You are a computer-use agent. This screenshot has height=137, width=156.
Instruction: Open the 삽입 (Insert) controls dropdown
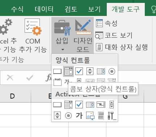(x=62, y=36)
